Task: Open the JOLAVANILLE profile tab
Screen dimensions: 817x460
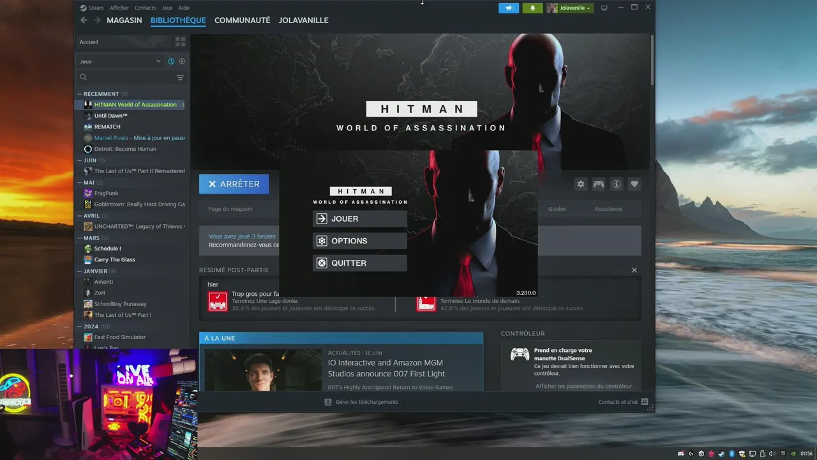Action: (x=304, y=20)
